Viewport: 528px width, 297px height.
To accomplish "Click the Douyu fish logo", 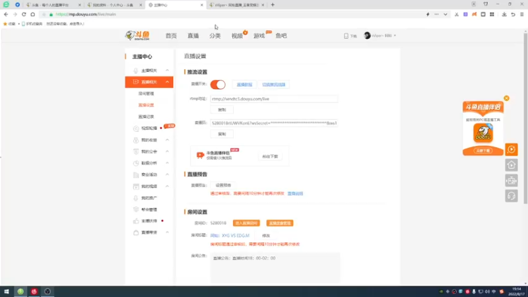I will tap(137, 36).
